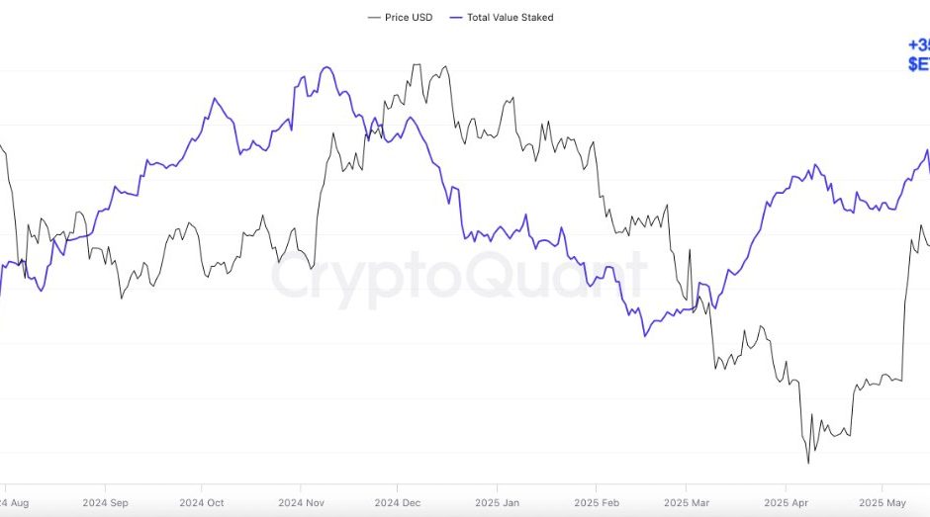Click the price line's lowest point in April 2025
This screenshot has width=930, height=517.
808,462
